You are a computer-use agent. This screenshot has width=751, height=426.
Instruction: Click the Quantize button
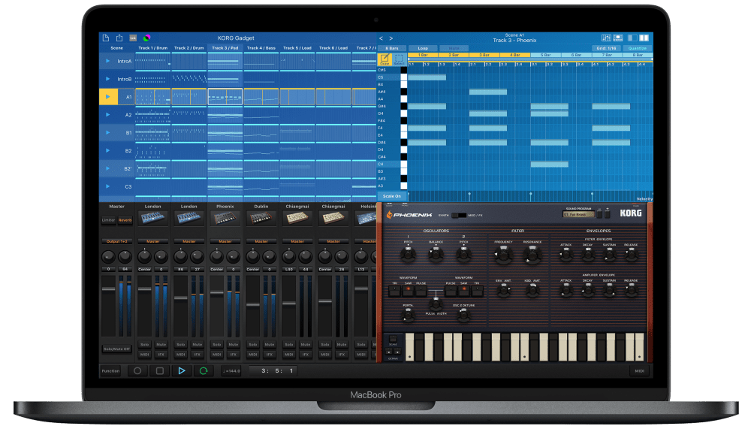pyautogui.click(x=637, y=48)
